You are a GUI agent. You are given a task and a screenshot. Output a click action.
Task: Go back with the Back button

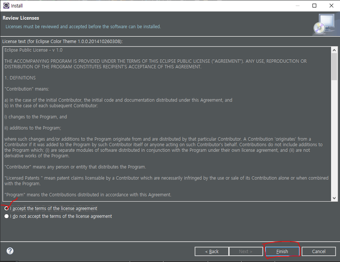[x=212, y=251]
